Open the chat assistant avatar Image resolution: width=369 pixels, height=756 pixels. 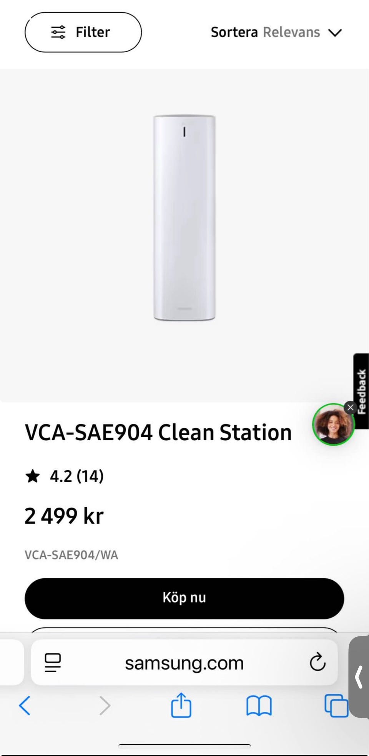pyautogui.click(x=332, y=425)
